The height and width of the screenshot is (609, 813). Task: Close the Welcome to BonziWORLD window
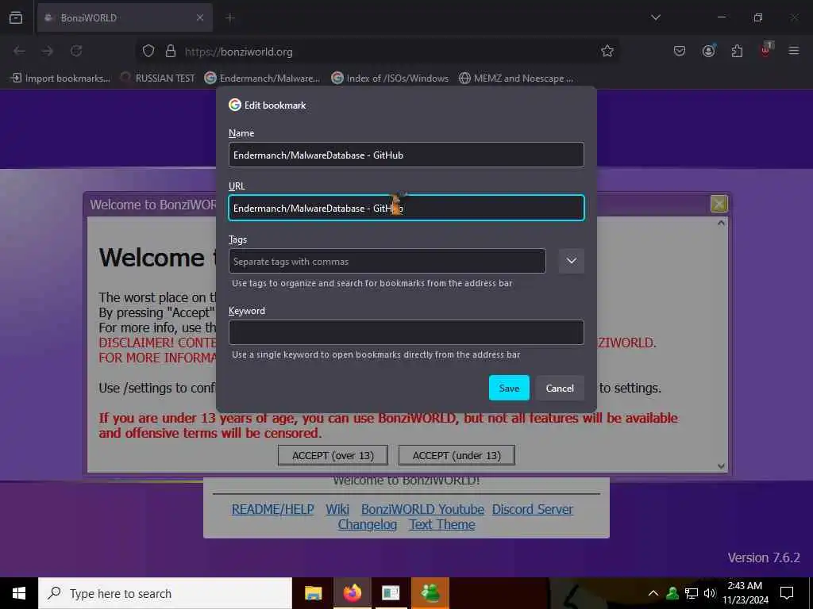[719, 204]
